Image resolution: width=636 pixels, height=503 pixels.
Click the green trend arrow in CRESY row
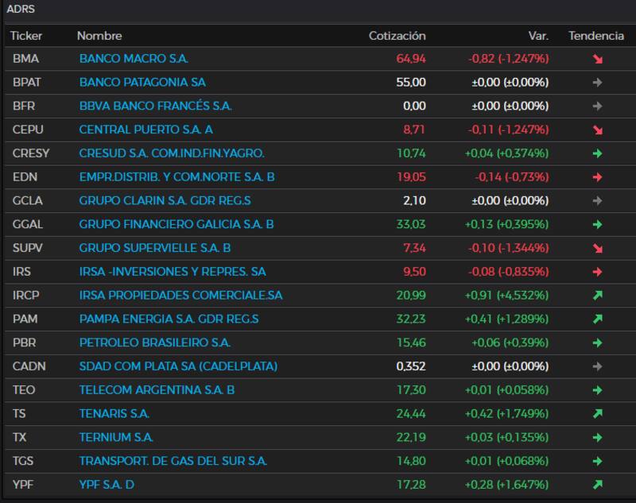tap(597, 153)
